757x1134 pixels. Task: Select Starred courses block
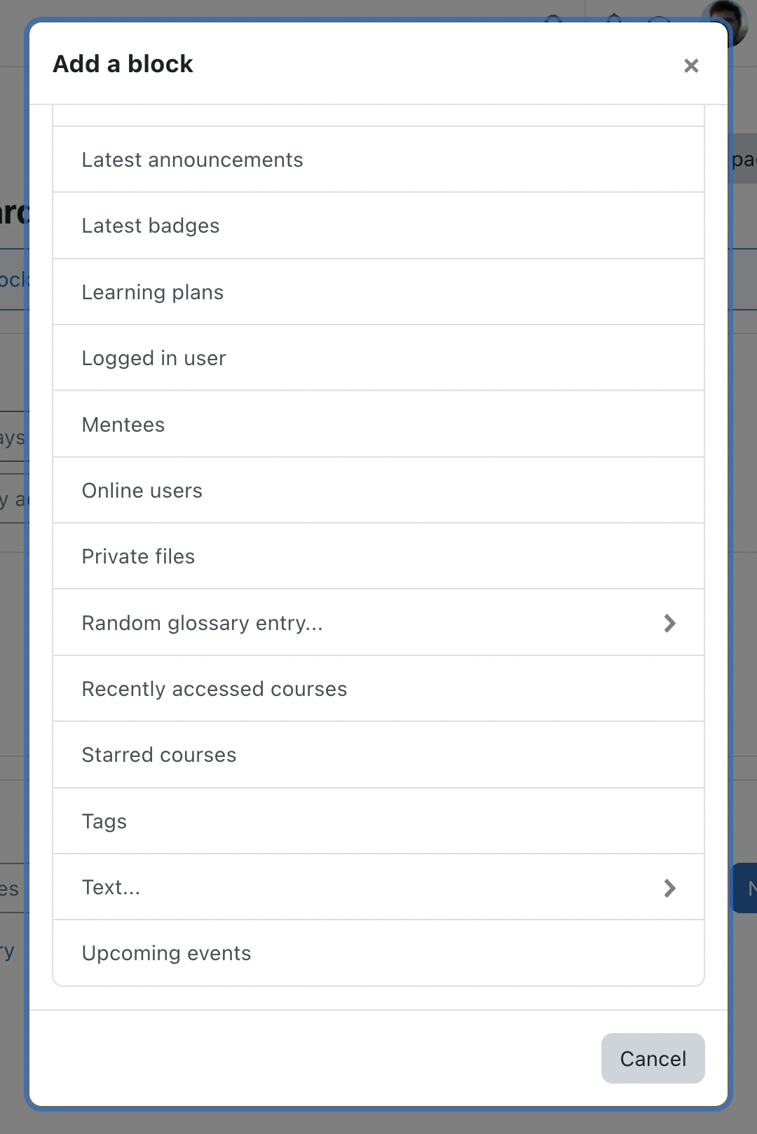(x=378, y=755)
